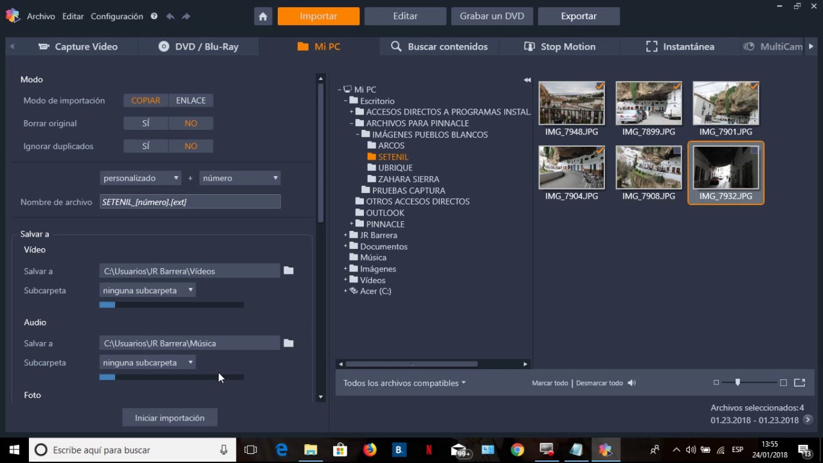Open Microsoft Store from taskbar

pyautogui.click(x=340, y=450)
